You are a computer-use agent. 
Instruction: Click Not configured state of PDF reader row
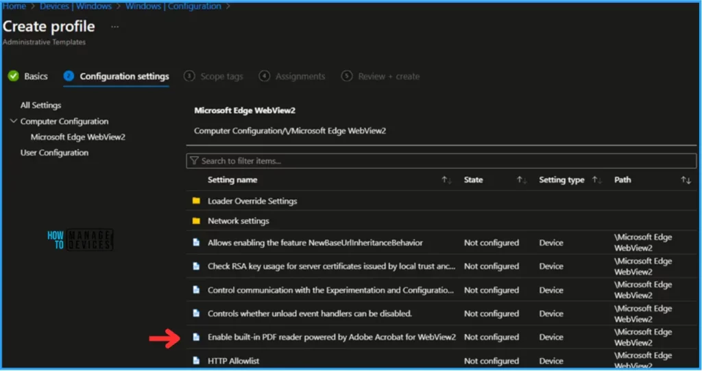pos(492,337)
